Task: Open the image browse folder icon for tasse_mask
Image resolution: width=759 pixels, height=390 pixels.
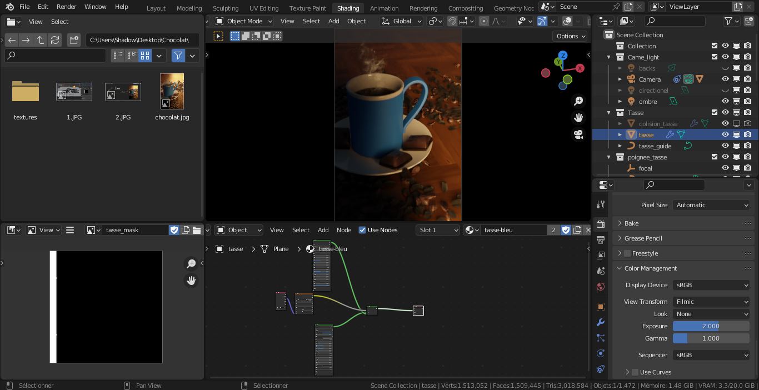Action: [197, 230]
